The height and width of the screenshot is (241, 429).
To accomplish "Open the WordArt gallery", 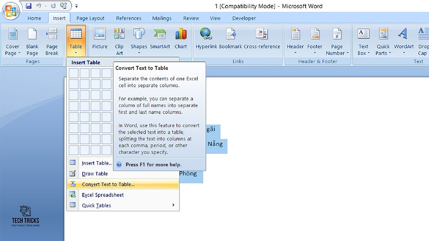I will tap(404, 41).
